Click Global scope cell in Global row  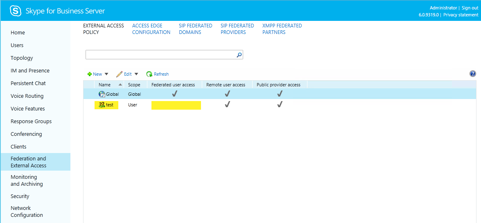[134, 94]
